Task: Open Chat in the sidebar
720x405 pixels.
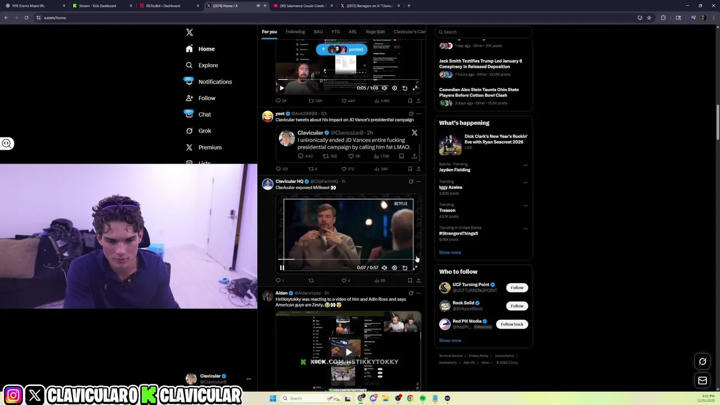Action: (199, 114)
